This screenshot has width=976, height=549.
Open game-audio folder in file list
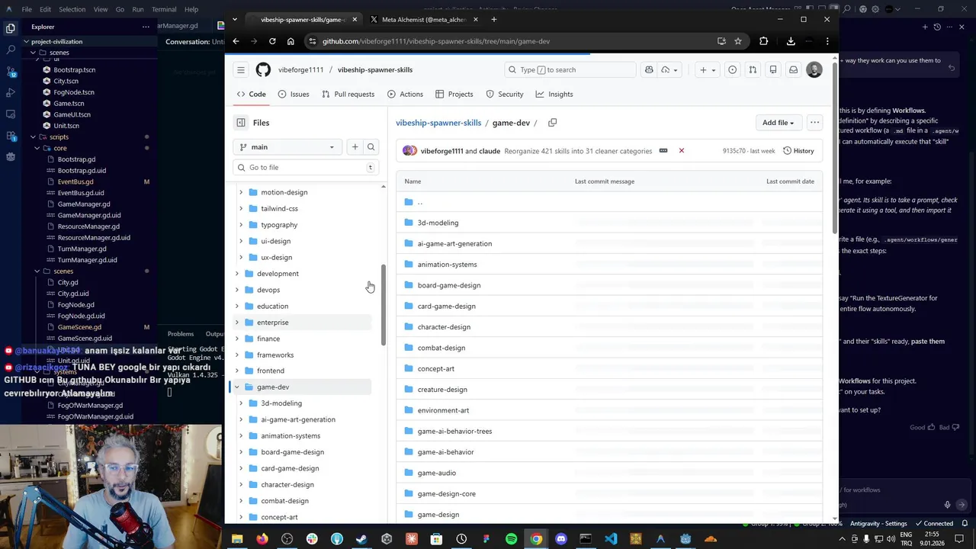coord(437,473)
